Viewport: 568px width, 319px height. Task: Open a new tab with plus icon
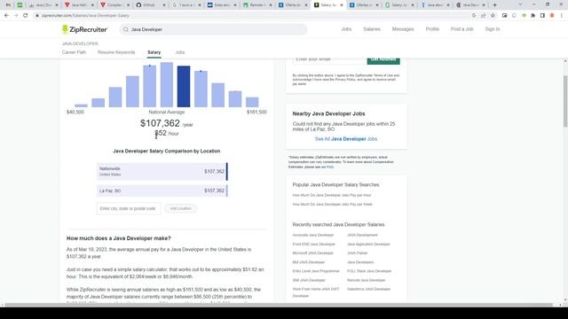click(495, 5)
